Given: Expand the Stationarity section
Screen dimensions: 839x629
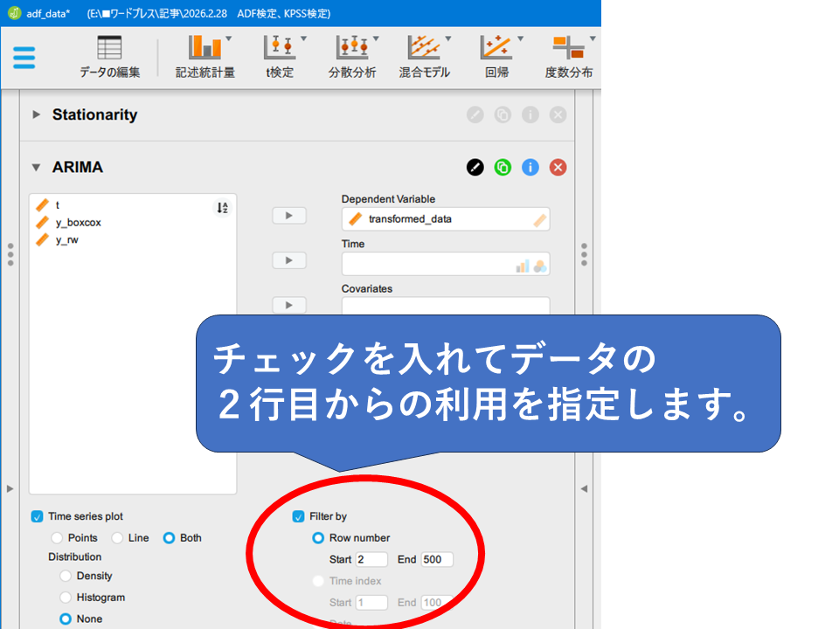Looking at the screenshot, I should click(x=37, y=114).
